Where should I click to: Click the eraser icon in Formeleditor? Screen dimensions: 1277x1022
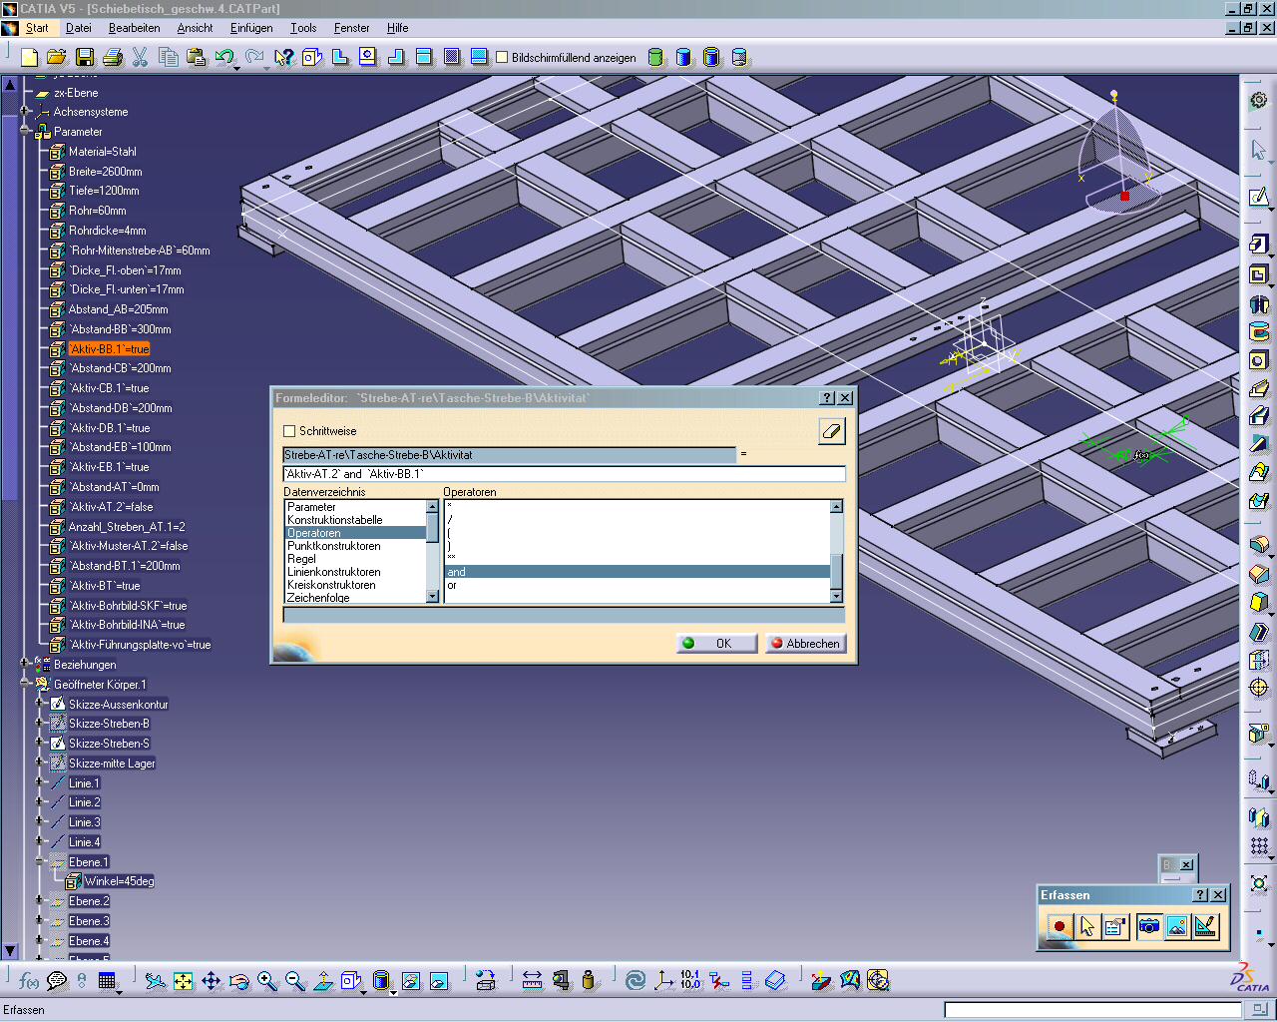coord(832,431)
